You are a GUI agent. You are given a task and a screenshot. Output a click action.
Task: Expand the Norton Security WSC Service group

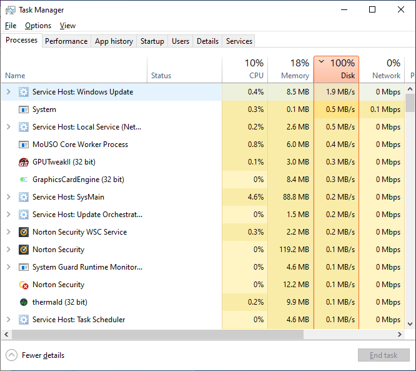pyautogui.click(x=9, y=232)
